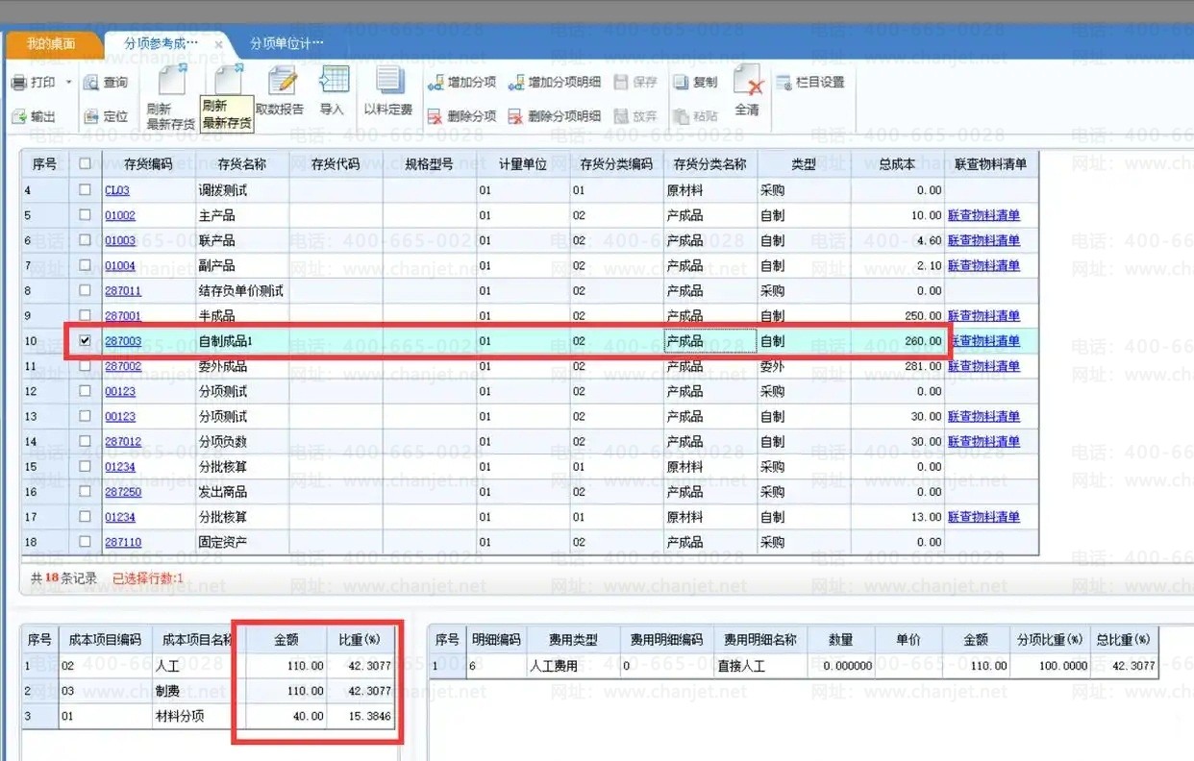Switch to the 分项单位计… tab
1194x761 pixels.
pos(286,44)
